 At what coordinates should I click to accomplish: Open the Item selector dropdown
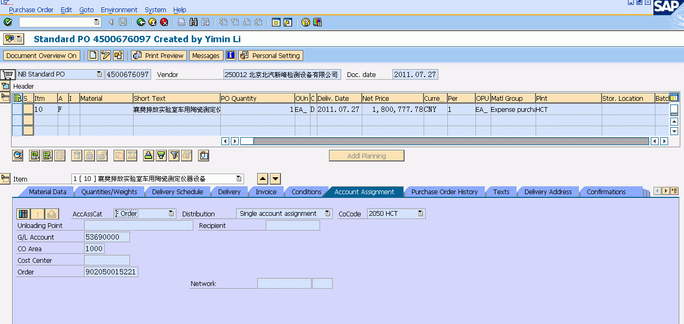[239, 178]
